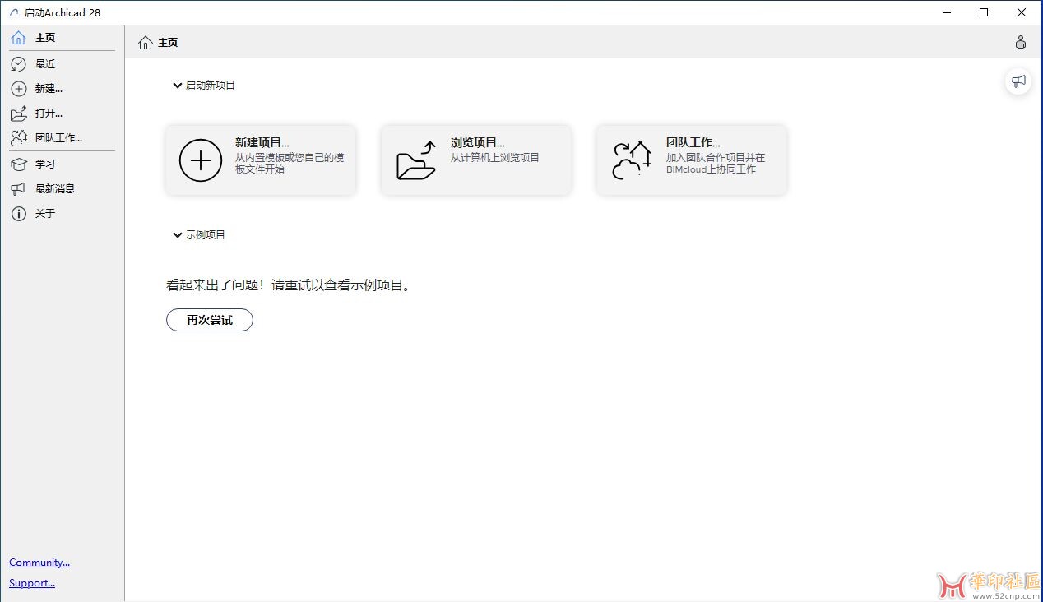The image size is (1043, 602).
Task: Click the home icon beside 主页 in sidebar
Action: 18,38
